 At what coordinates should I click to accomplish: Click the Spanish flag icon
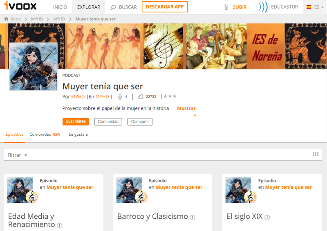pyautogui.click(x=309, y=7)
